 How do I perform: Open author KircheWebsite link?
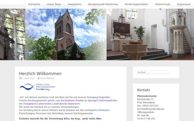[47, 78]
